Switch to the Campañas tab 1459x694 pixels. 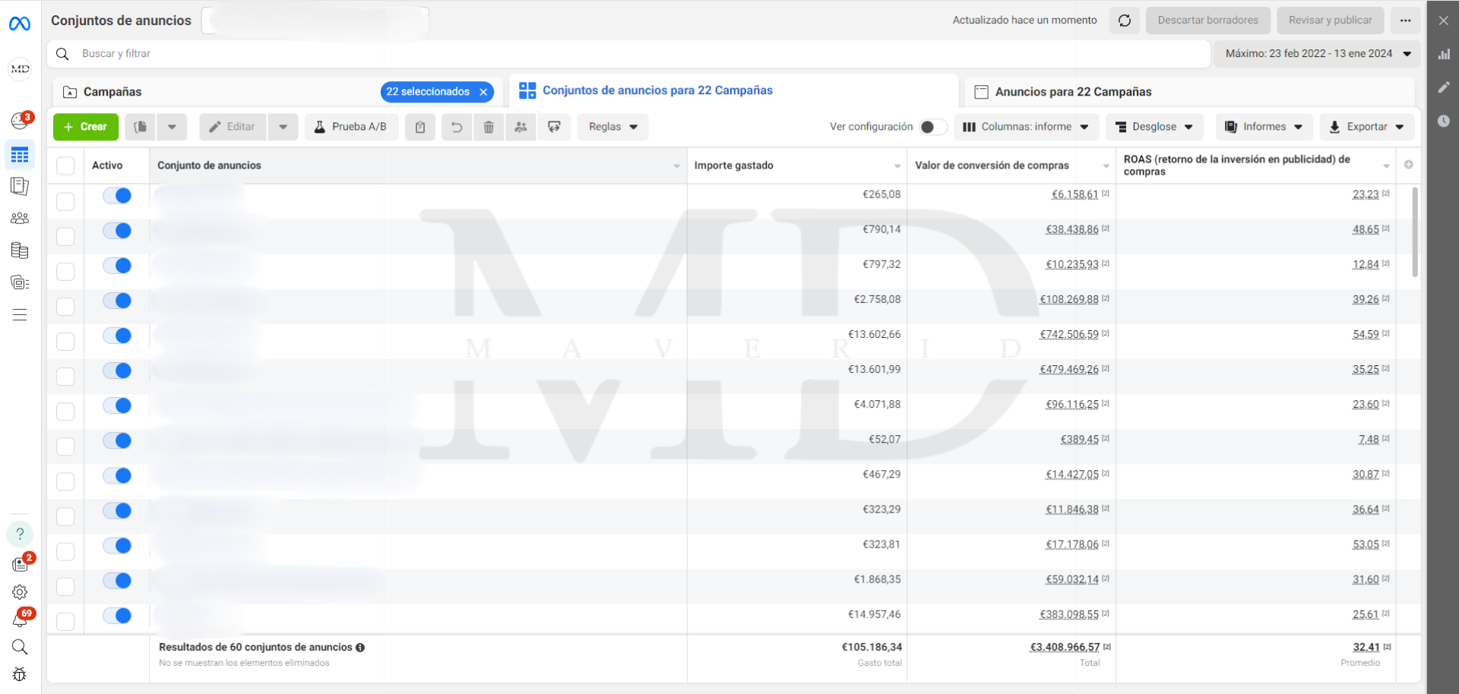coord(112,92)
